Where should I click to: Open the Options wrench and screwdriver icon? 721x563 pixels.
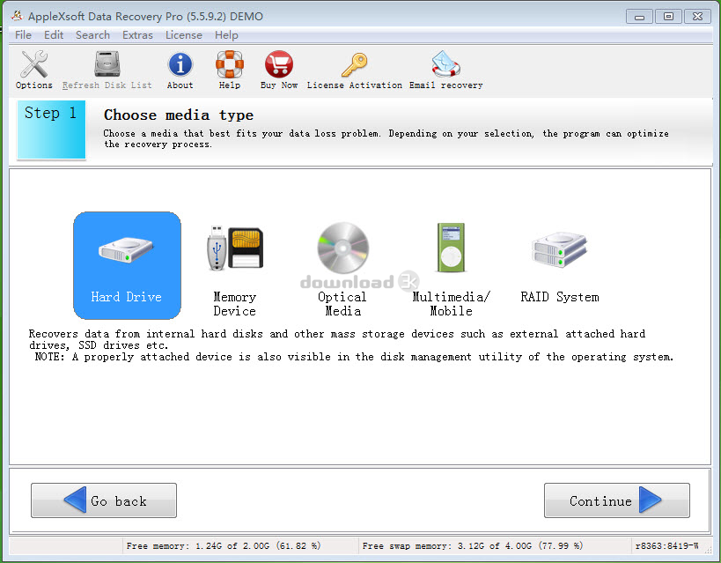tap(34, 64)
